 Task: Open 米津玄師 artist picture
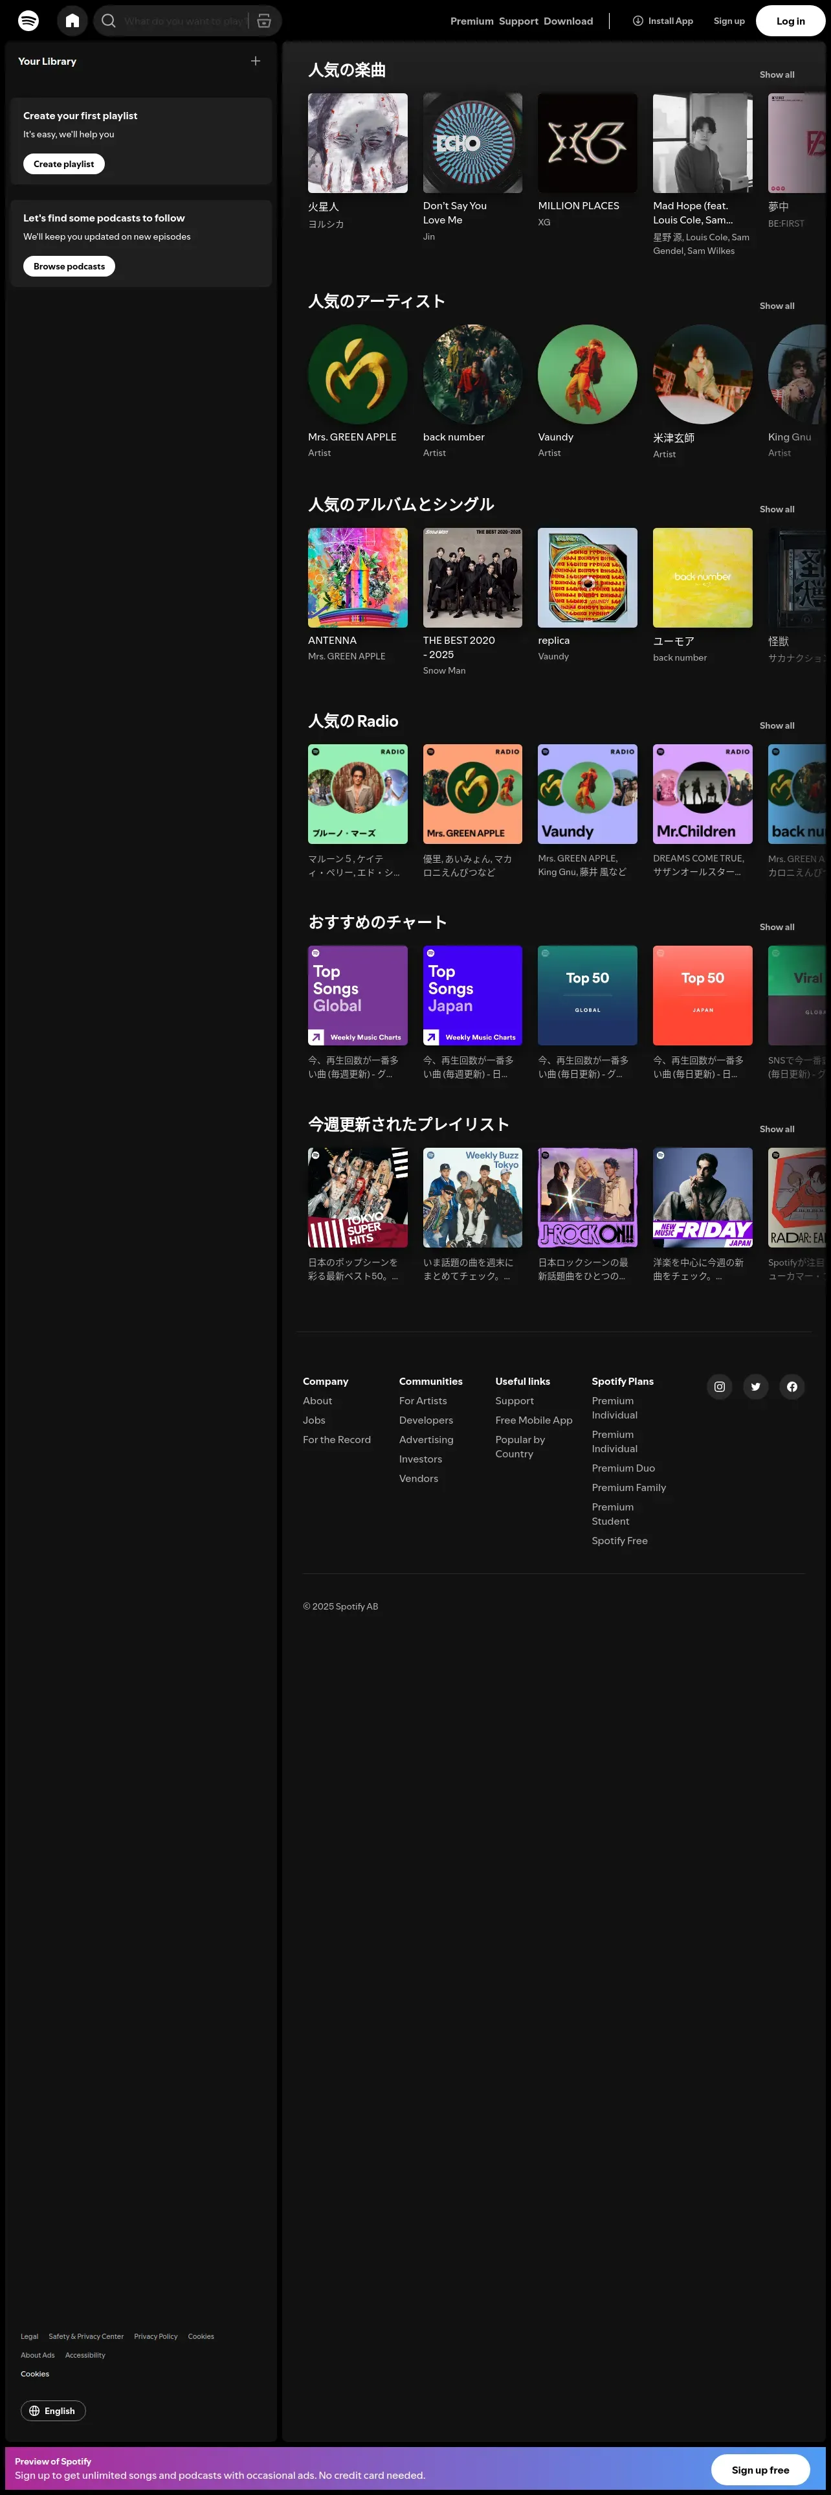702,374
